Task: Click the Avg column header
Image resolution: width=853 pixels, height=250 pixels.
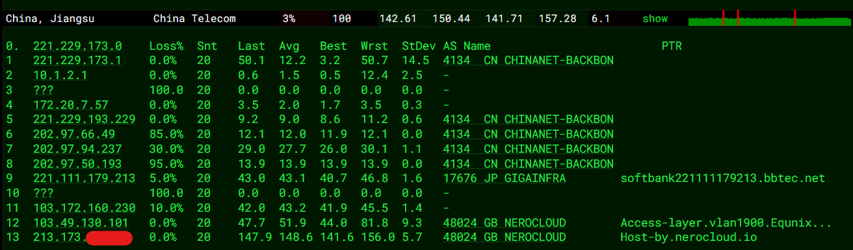Action: pos(289,46)
